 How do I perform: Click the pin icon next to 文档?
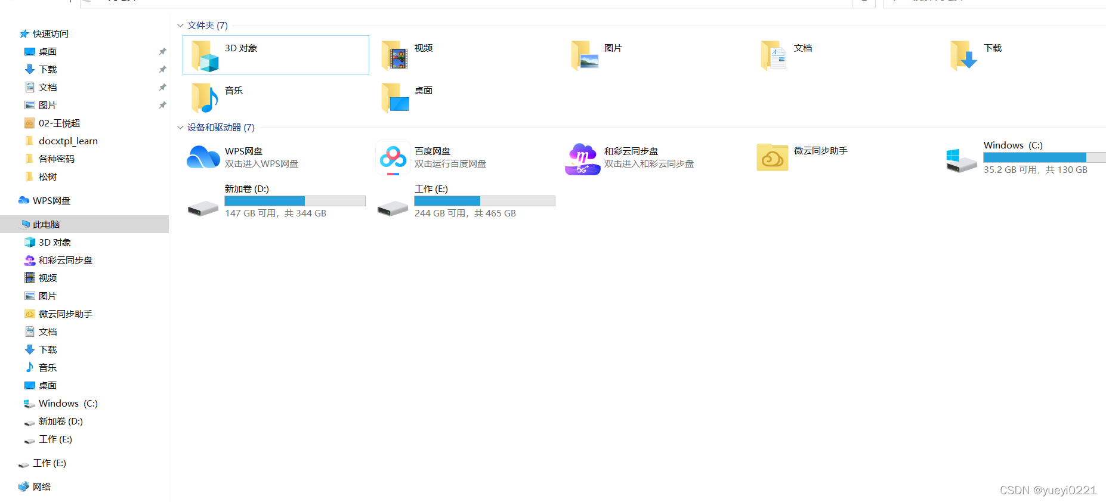pyautogui.click(x=162, y=87)
